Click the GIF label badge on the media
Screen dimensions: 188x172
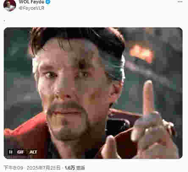21,152
